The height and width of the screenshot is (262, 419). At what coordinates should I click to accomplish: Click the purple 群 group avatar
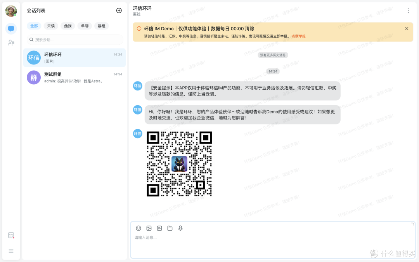(x=34, y=78)
